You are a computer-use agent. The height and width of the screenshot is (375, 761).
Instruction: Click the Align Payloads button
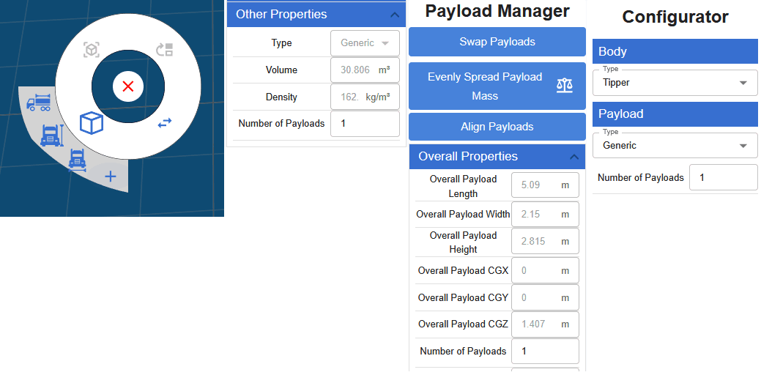(x=497, y=127)
